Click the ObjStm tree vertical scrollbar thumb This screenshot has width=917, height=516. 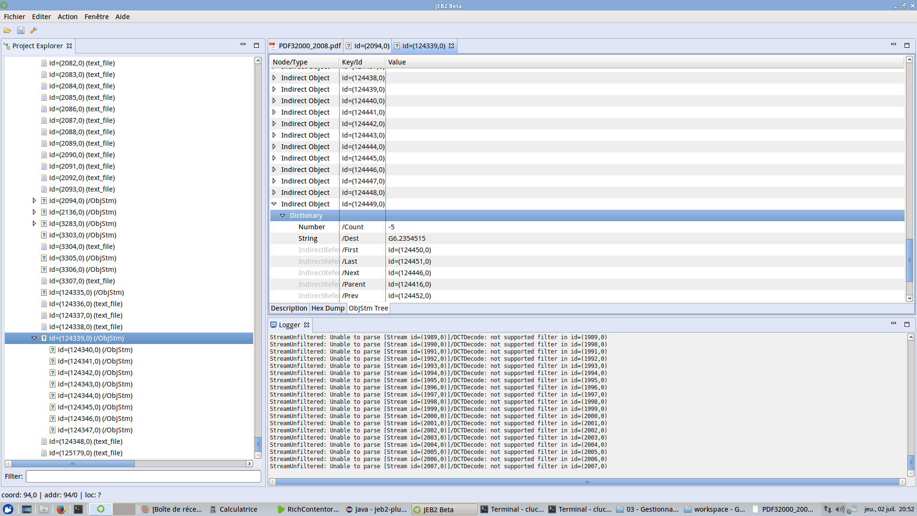909,260
